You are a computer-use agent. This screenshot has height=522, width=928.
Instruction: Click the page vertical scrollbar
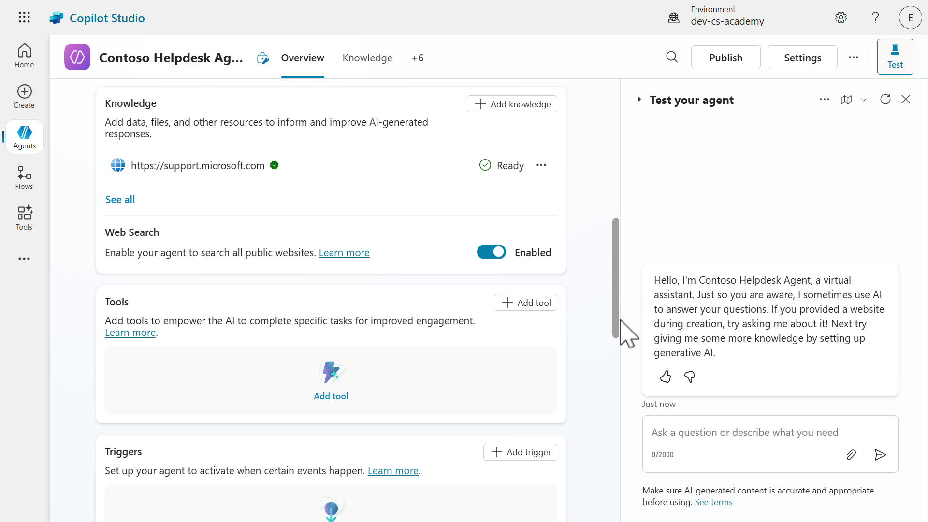tap(615, 278)
